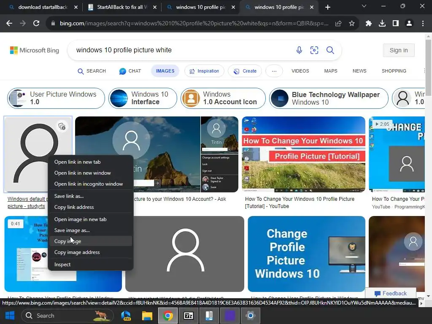Open Chrome three-dot menu
The width and height of the screenshot is (432, 324).
[423, 24]
